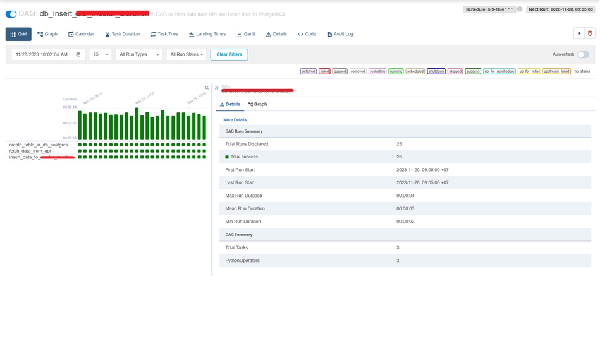Filter by the running status badge
607x349 pixels.
click(396, 71)
